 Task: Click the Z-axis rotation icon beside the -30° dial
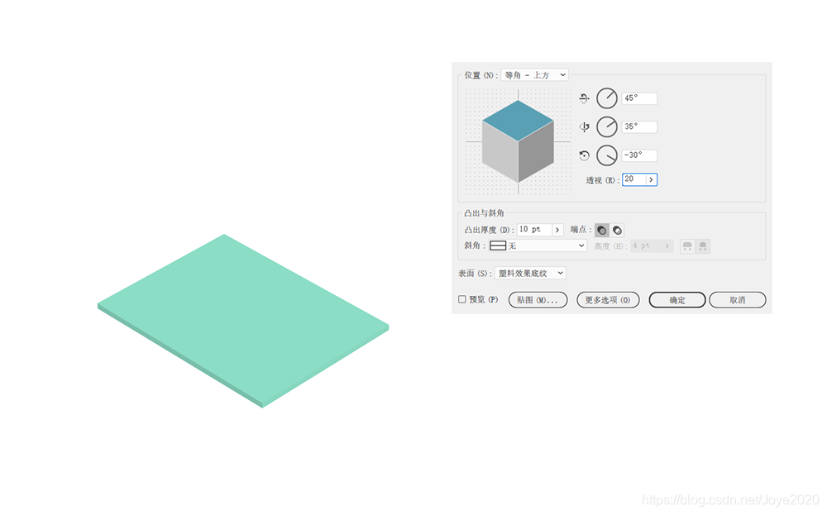586,155
